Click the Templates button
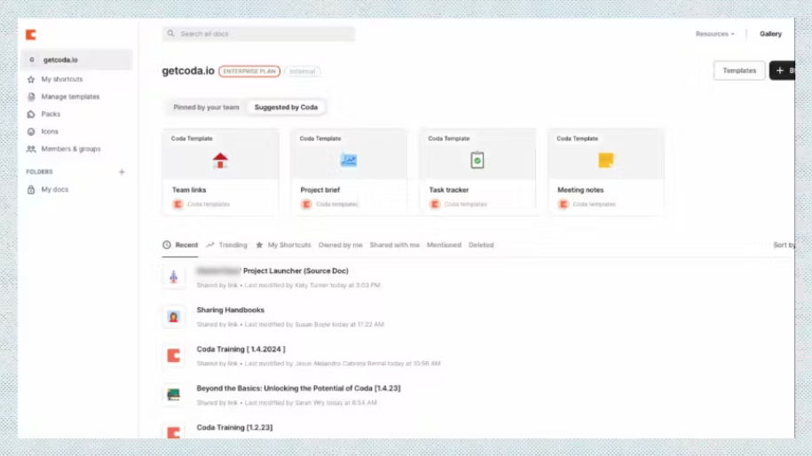Viewport: 812px width, 456px height. pos(739,70)
